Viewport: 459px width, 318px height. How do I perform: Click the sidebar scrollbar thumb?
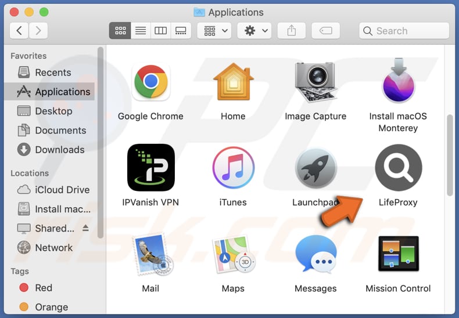(101, 143)
